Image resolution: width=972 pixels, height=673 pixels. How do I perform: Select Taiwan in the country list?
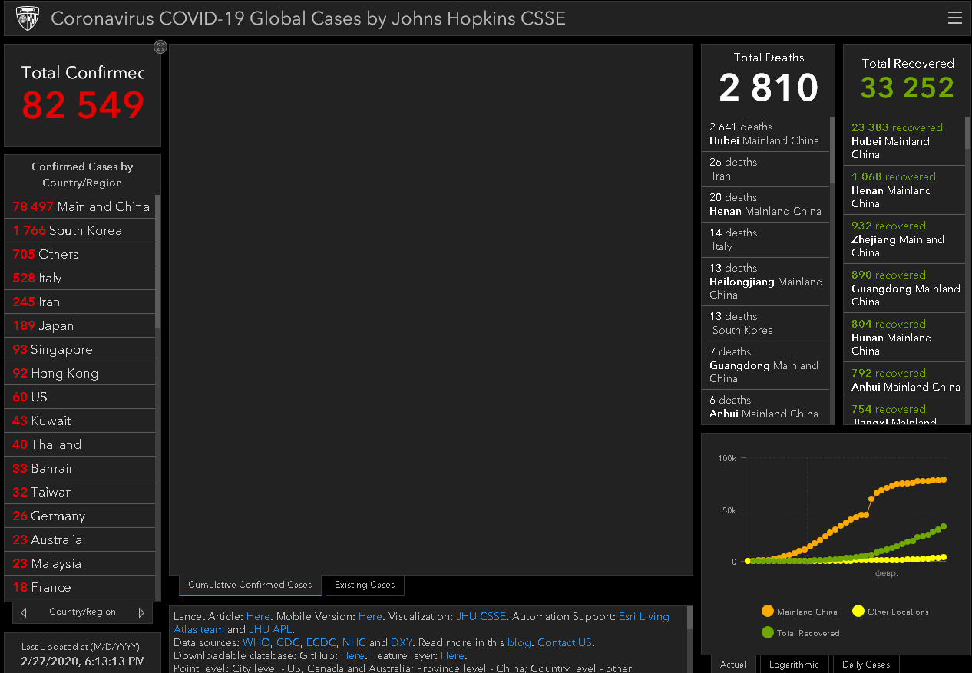pyautogui.click(x=80, y=492)
